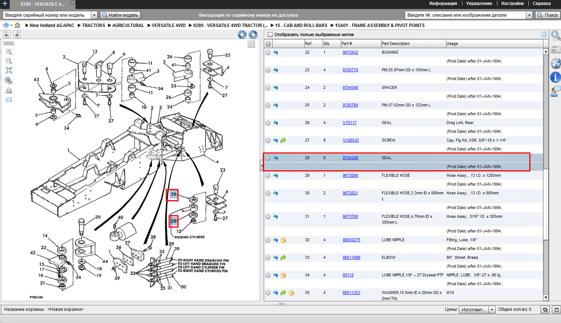Select the 9280 - VERSATILE 4... tab
Image resolution: width=561 pixels, height=323 pixels.
[x=39, y=4]
